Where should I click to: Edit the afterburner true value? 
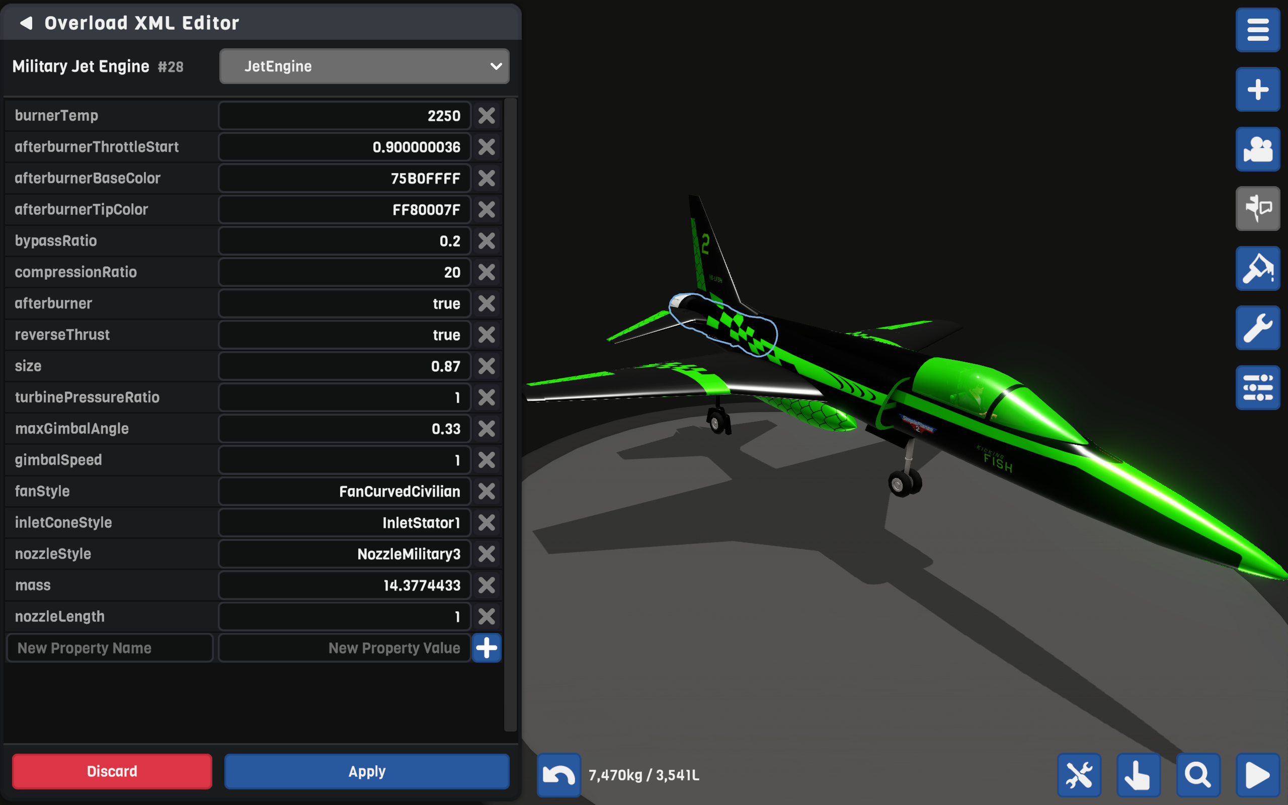344,303
